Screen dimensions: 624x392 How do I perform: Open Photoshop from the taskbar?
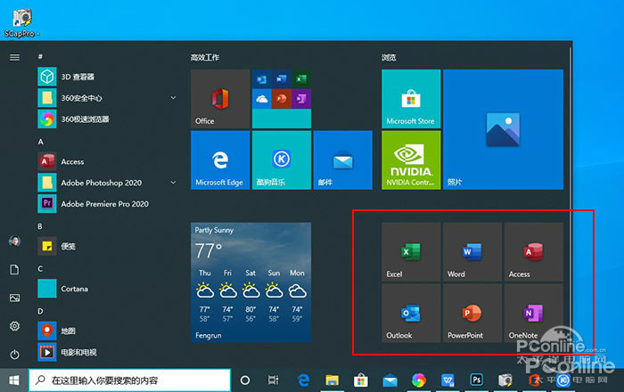click(x=476, y=380)
